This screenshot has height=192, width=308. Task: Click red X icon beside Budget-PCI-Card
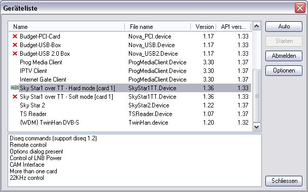tap(15, 36)
